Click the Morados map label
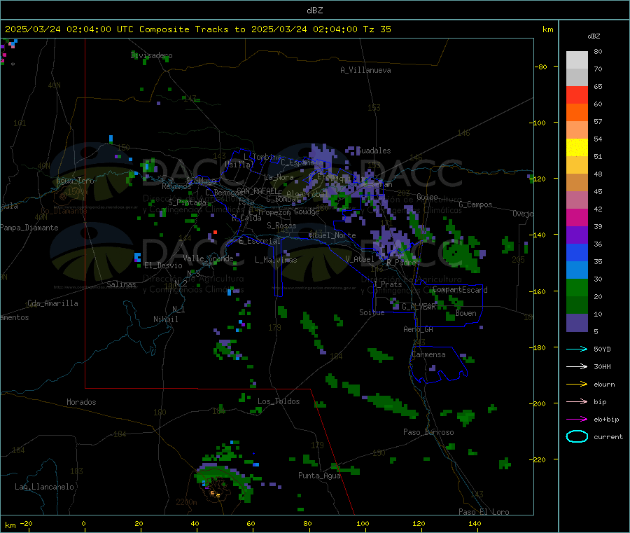The height and width of the screenshot is (533, 630). click(x=82, y=402)
